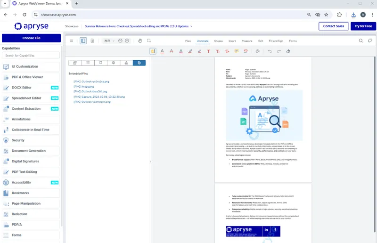
Task: Switch to the Annotate ribbon tab
Action: click(x=203, y=41)
